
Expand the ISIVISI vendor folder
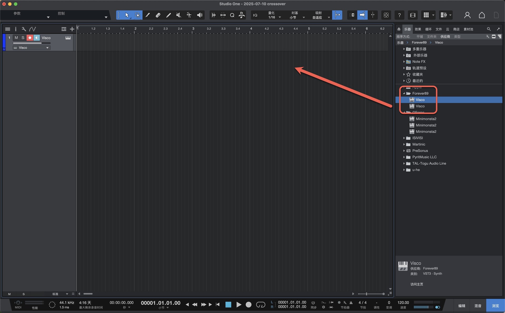[x=404, y=138]
